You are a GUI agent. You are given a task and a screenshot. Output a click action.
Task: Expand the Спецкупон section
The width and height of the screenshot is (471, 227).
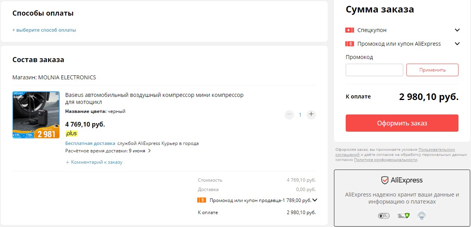(457, 30)
